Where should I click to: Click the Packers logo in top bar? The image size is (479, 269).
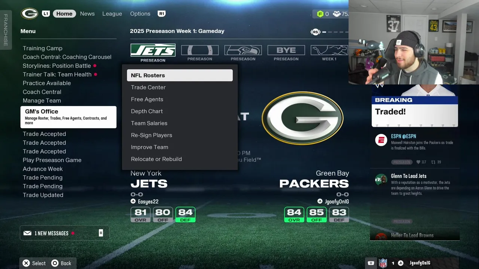click(29, 13)
